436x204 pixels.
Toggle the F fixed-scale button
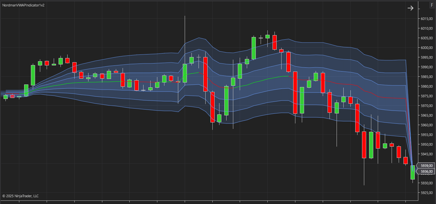click(x=431, y=5)
